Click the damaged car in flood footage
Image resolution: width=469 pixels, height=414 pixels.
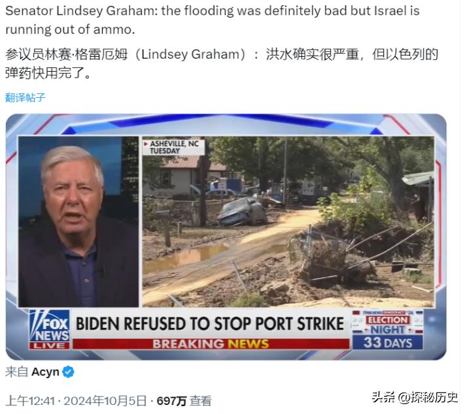click(243, 212)
